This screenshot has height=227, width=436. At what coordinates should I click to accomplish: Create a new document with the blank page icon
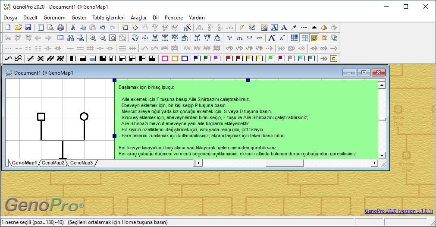pyautogui.click(x=8, y=27)
